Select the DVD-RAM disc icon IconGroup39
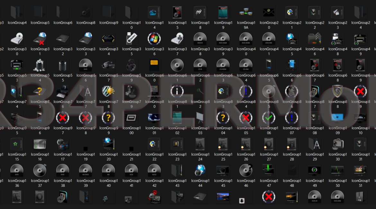Viewport: 376px width, 209px height. 223,39
